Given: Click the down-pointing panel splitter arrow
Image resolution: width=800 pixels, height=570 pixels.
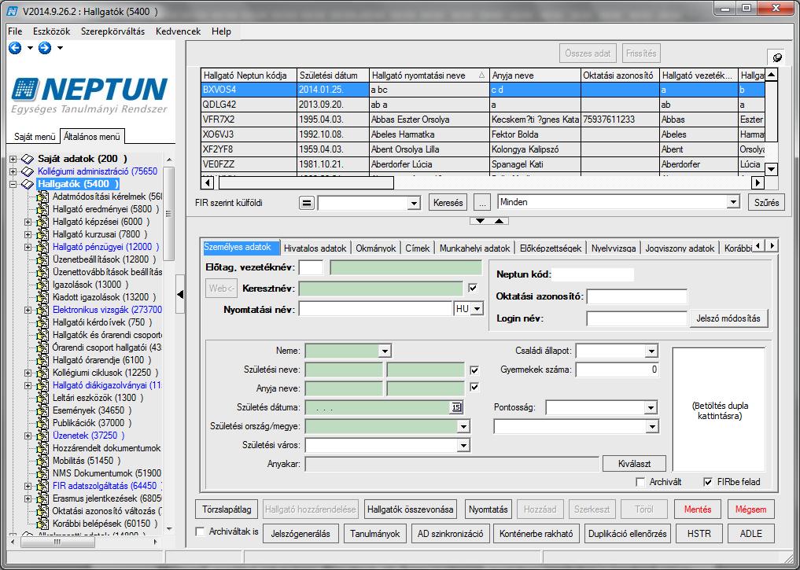Looking at the screenshot, I should tap(480, 221).
